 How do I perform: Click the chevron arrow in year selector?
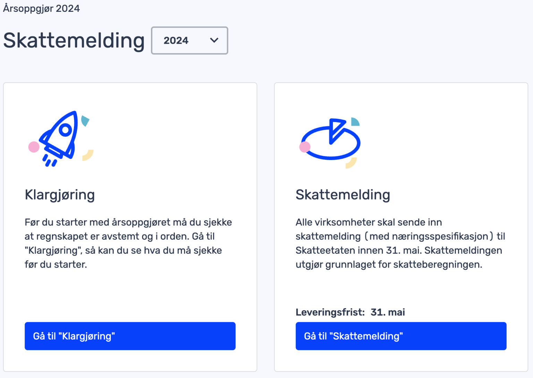[x=214, y=40]
